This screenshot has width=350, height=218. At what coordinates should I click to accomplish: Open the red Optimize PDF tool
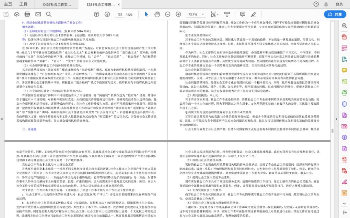pyautogui.click(x=344, y=160)
